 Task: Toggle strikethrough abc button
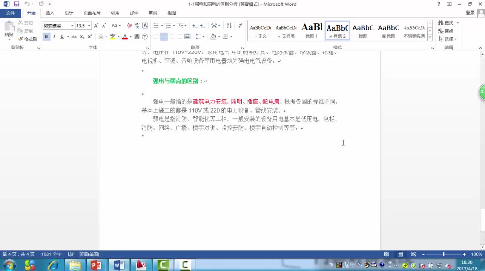point(74,37)
